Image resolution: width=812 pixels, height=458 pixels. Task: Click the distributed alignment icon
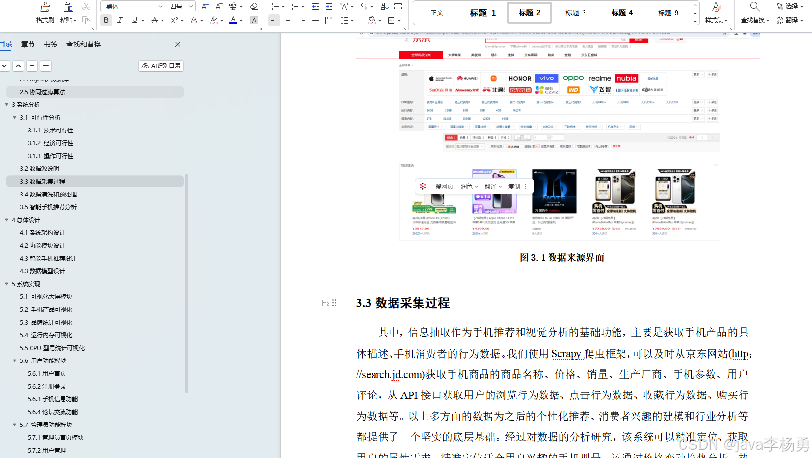(329, 20)
